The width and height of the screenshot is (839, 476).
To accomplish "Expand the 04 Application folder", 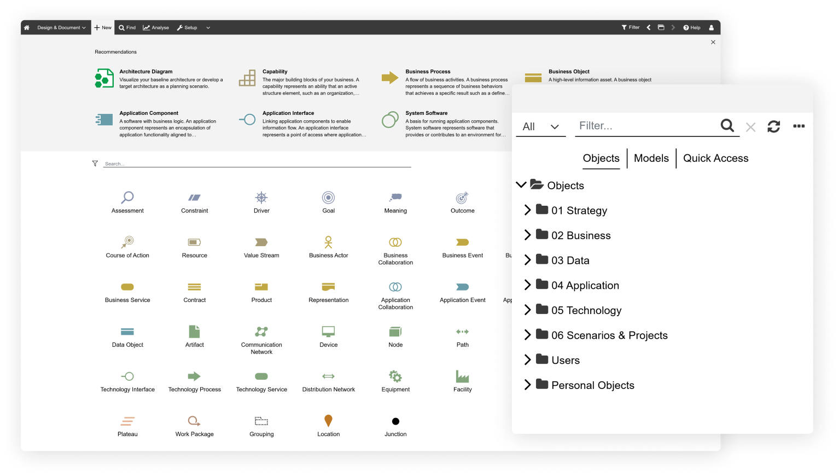I will pyautogui.click(x=527, y=285).
